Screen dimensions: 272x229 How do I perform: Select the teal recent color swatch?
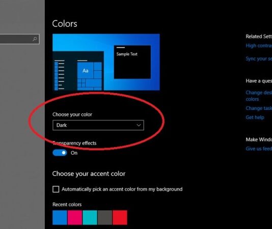click(90, 218)
